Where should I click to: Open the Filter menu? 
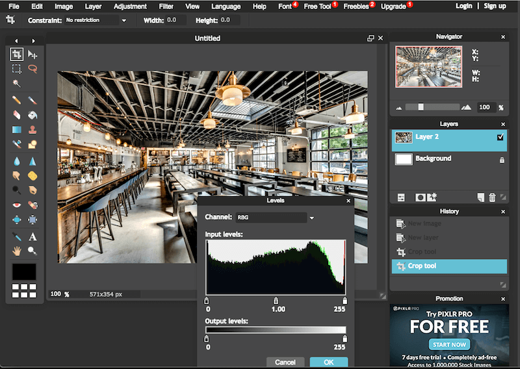(x=166, y=6)
